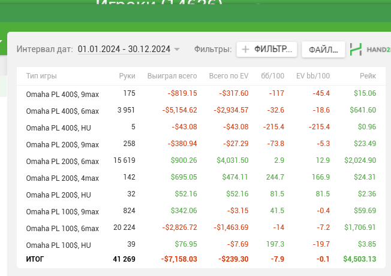The height and width of the screenshot is (276, 391).
Task: Select the Omaha PL 200$, HU row
Action: [201, 194]
